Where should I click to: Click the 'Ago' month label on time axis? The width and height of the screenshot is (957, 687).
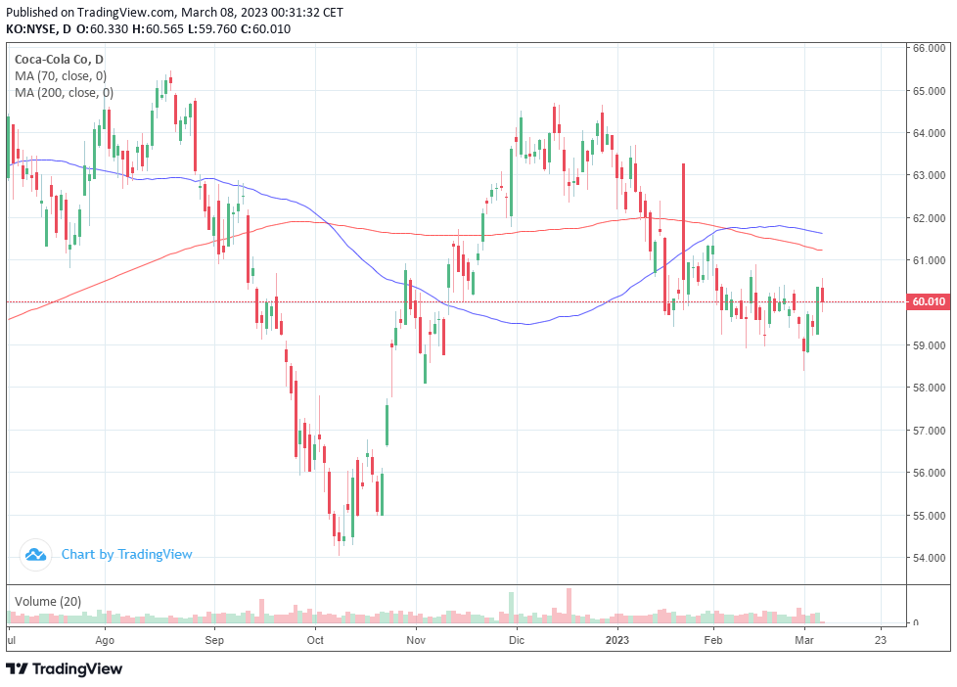click(105, 641)
